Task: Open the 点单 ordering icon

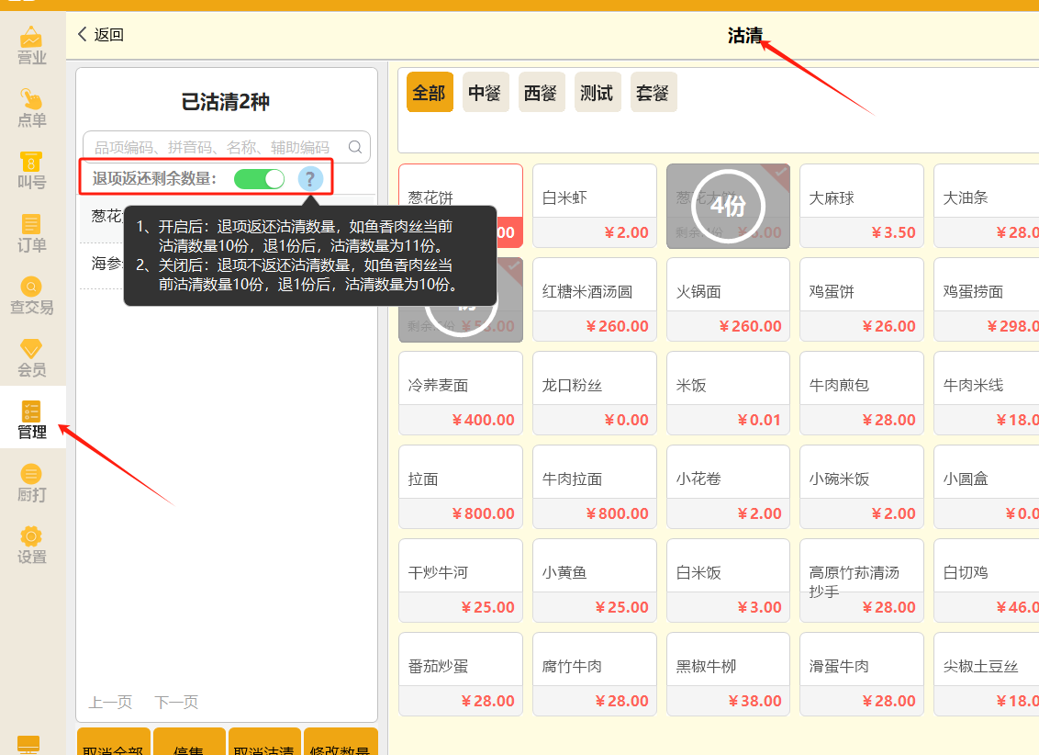Action: click(x=32, y=107)
